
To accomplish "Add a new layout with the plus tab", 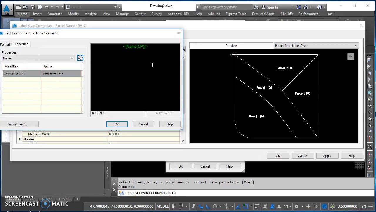I will tap(77, 199).
